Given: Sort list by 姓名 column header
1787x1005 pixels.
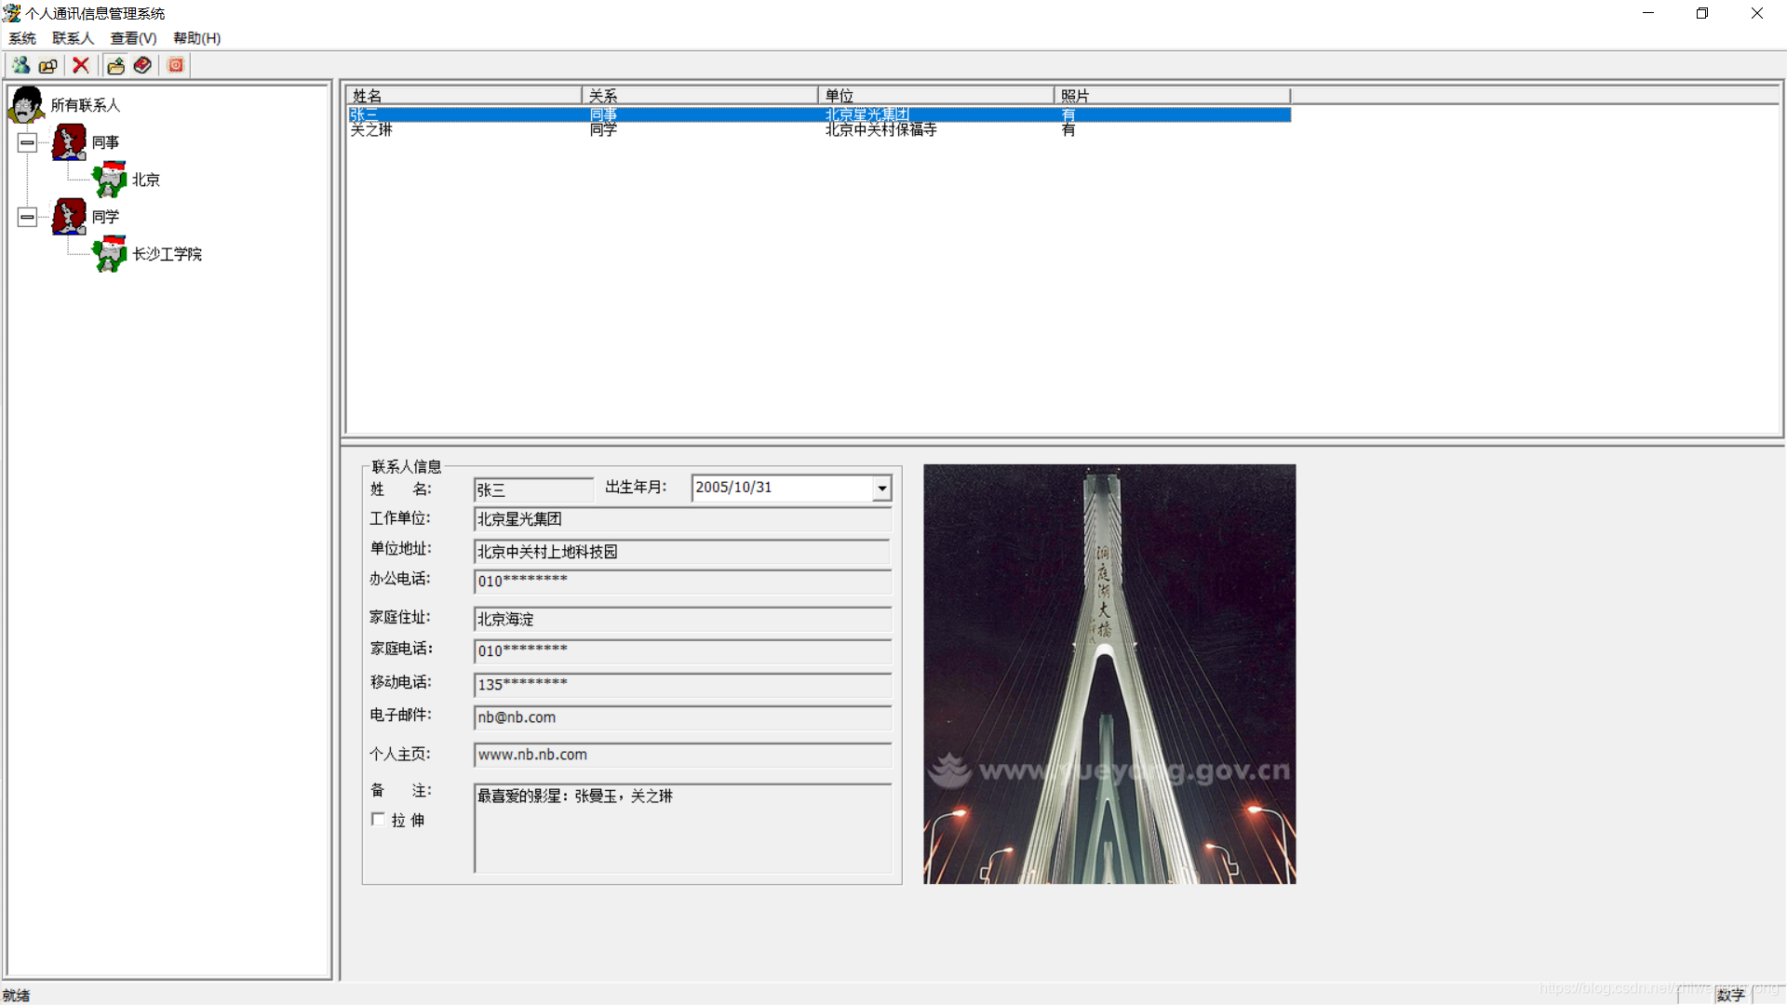Looking at the screenshot, I should (463, 95).
